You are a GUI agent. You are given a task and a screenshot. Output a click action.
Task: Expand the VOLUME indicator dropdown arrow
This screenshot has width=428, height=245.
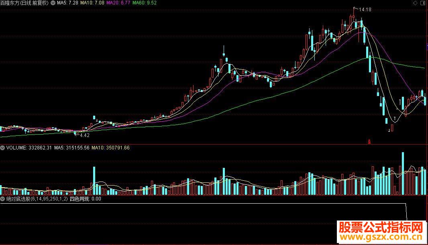point(2,148)
